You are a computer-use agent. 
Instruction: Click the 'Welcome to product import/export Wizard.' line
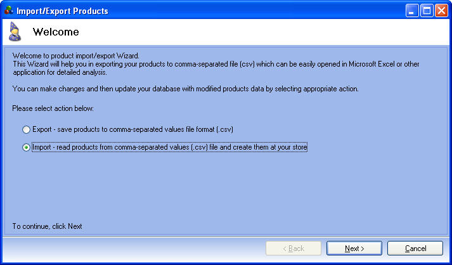pos(76,56)
